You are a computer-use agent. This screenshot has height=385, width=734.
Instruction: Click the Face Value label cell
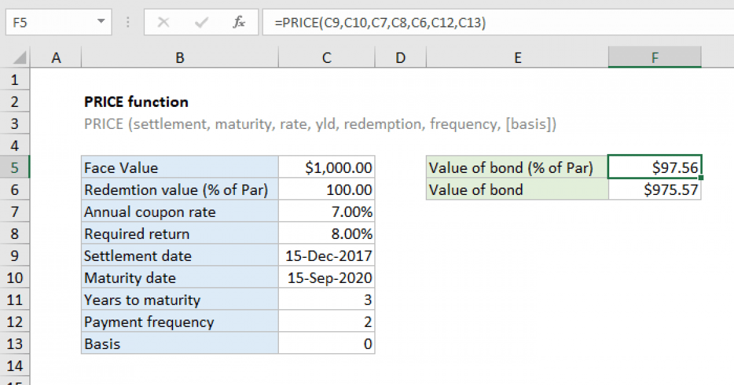[x=179, y=167]
